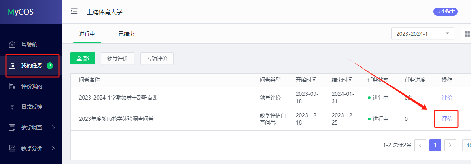Open the 2023-2024-1 semester dropdown
The width and height of the screenshot is (471, 164).
click(422, 34)
